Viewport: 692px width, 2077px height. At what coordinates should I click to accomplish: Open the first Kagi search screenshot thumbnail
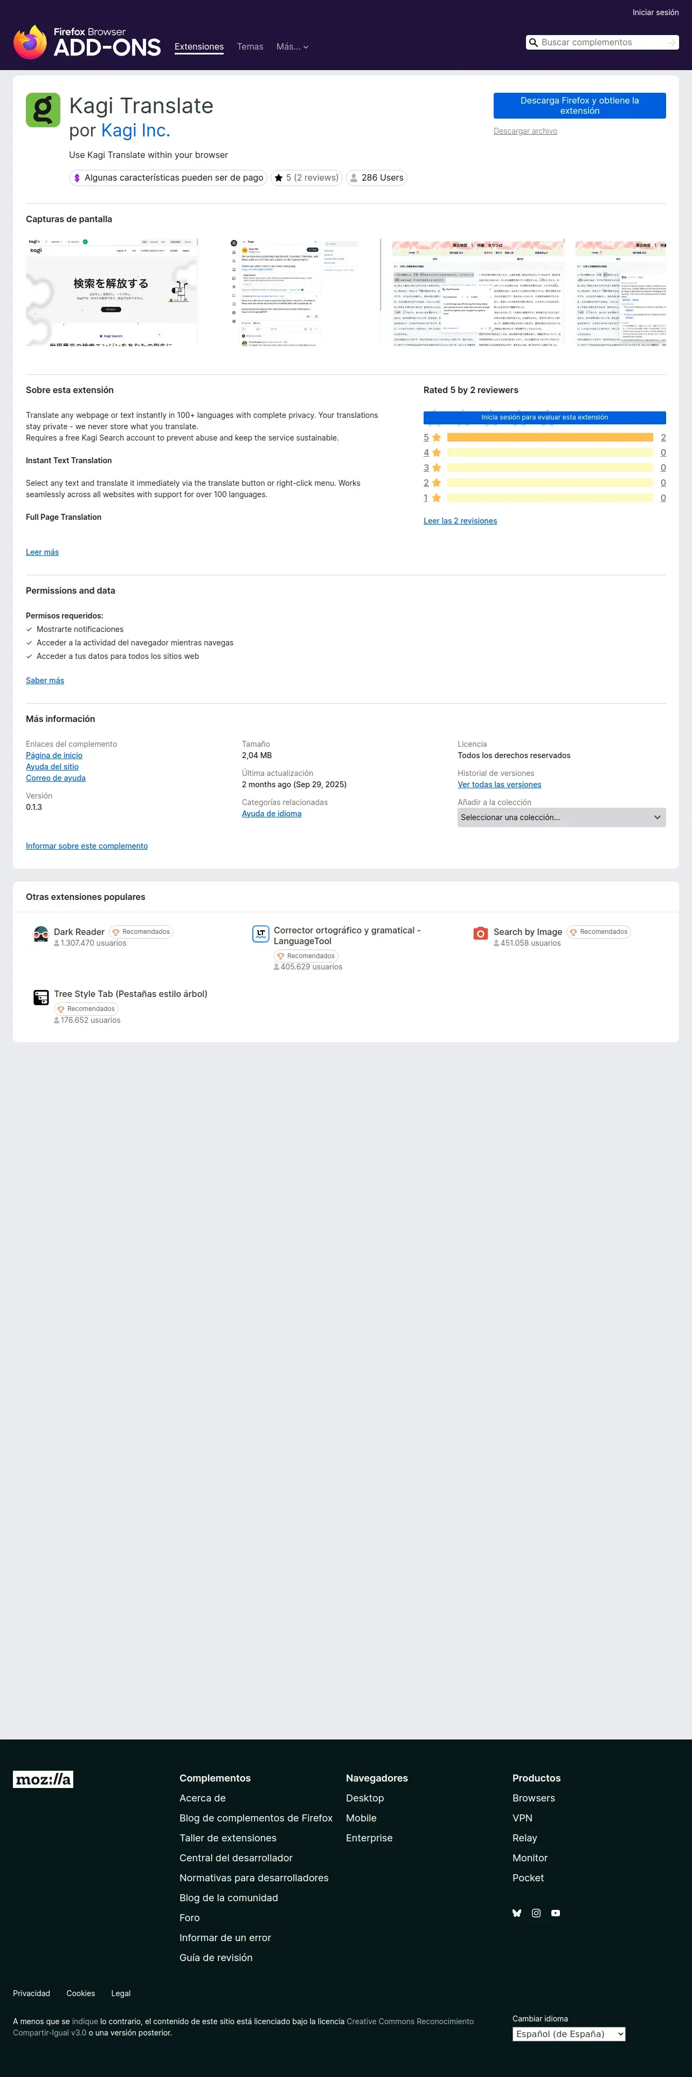click(x=112, y=292)
